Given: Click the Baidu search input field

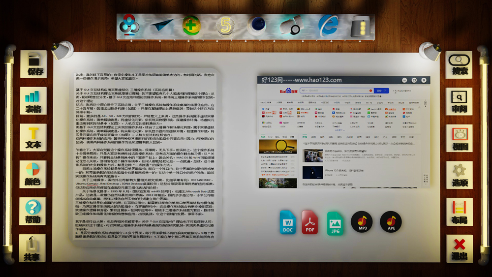Looking at the screenshot, I should [x=337, y=91].
